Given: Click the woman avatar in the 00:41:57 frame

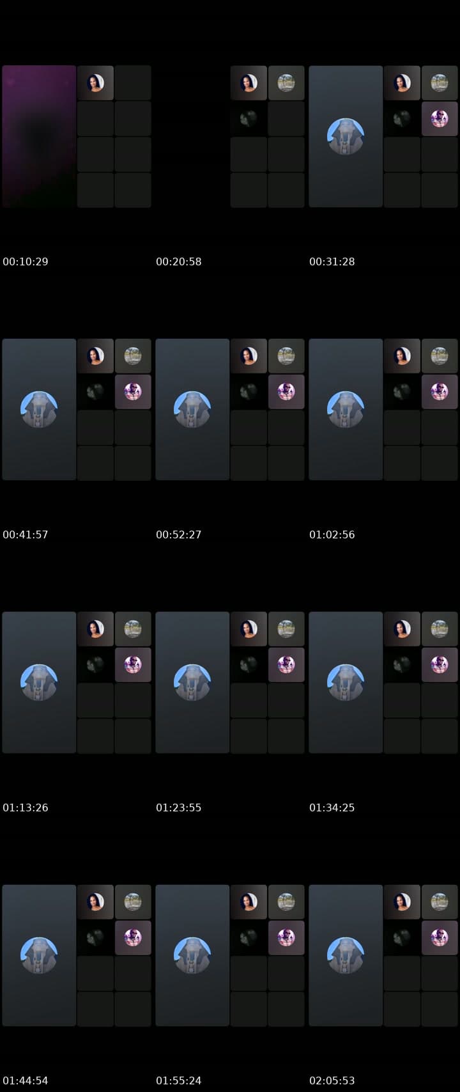Looking at the screenshot, I should (x=95, y=356).
